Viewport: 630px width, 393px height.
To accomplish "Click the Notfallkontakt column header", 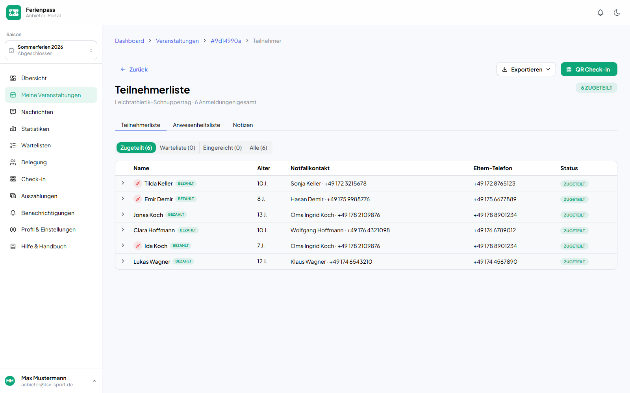I will coord(310,168).
